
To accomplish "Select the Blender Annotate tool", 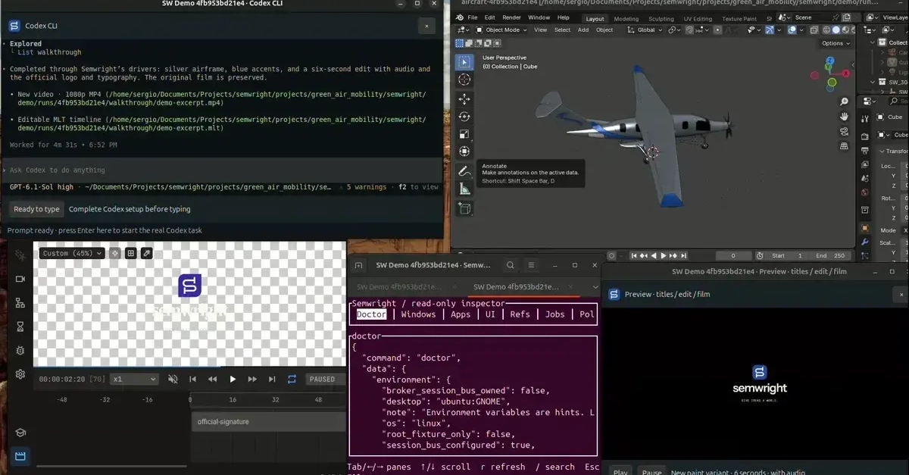I will click(x=464, y=171).
